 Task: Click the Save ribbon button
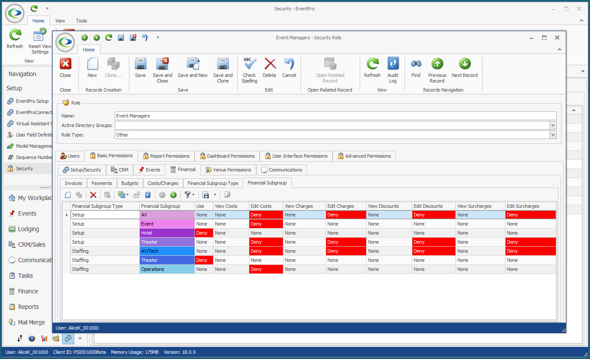140,68
